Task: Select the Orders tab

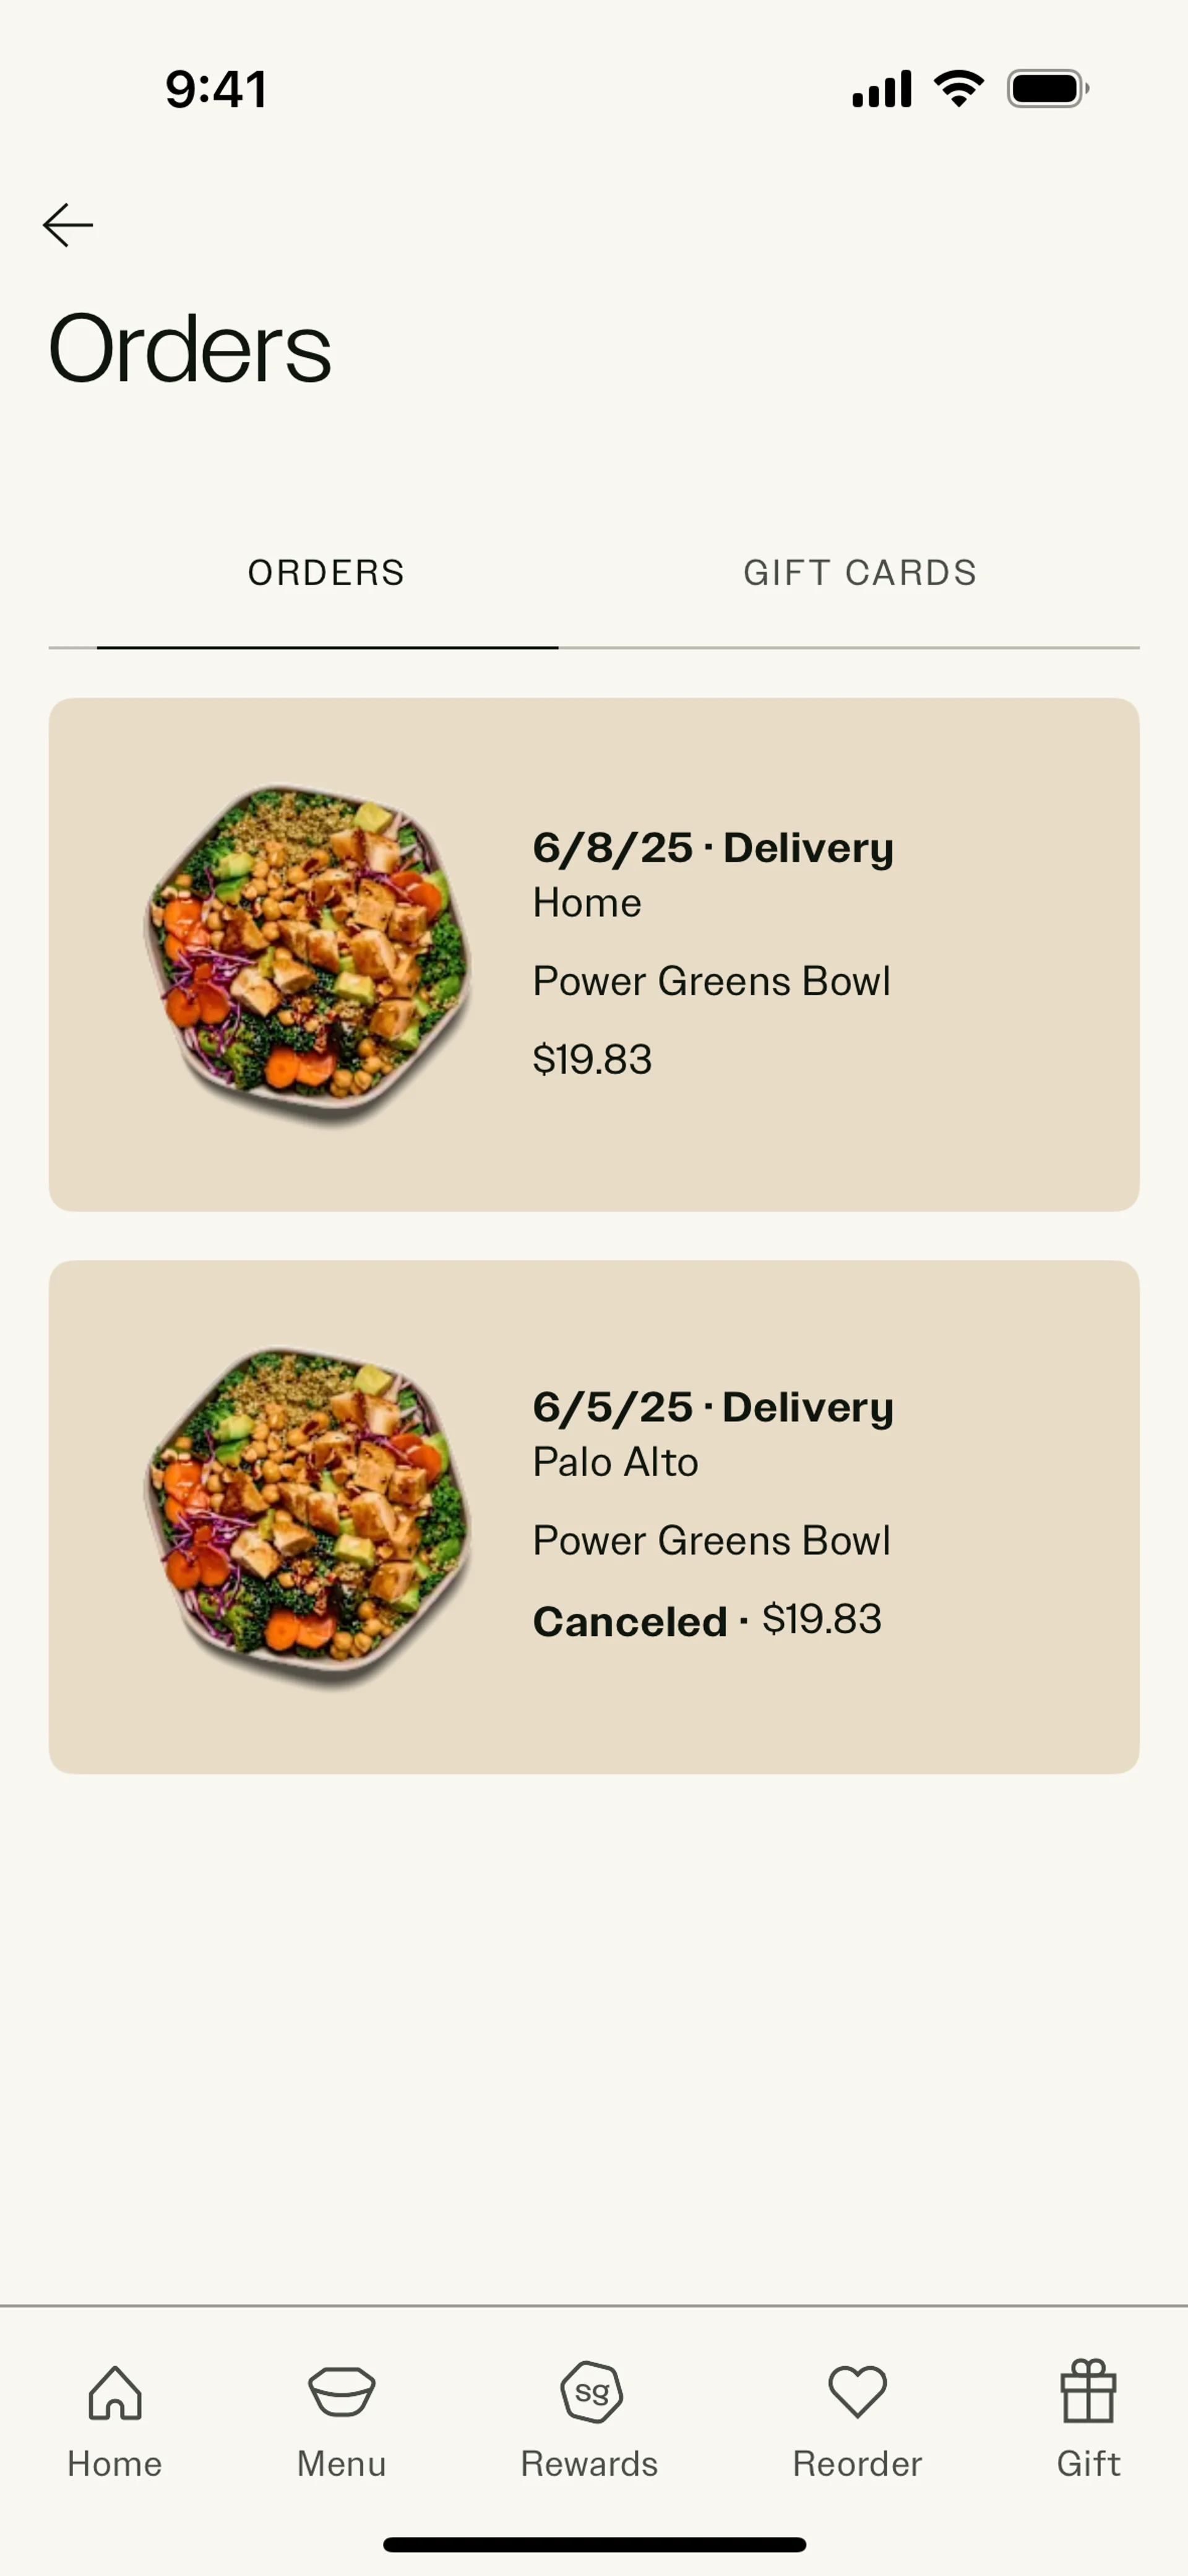Action: [x=327, y=573]
